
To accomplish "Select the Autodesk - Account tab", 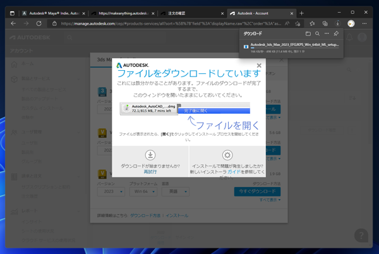I will 262,13.
